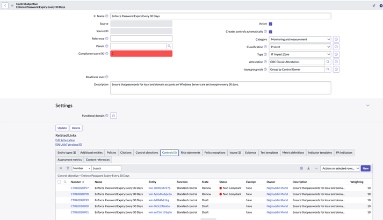Toggle the list filter funnel icon
Image resolution: width=383 pixels, height=220 pixels.
click(68, 168)
